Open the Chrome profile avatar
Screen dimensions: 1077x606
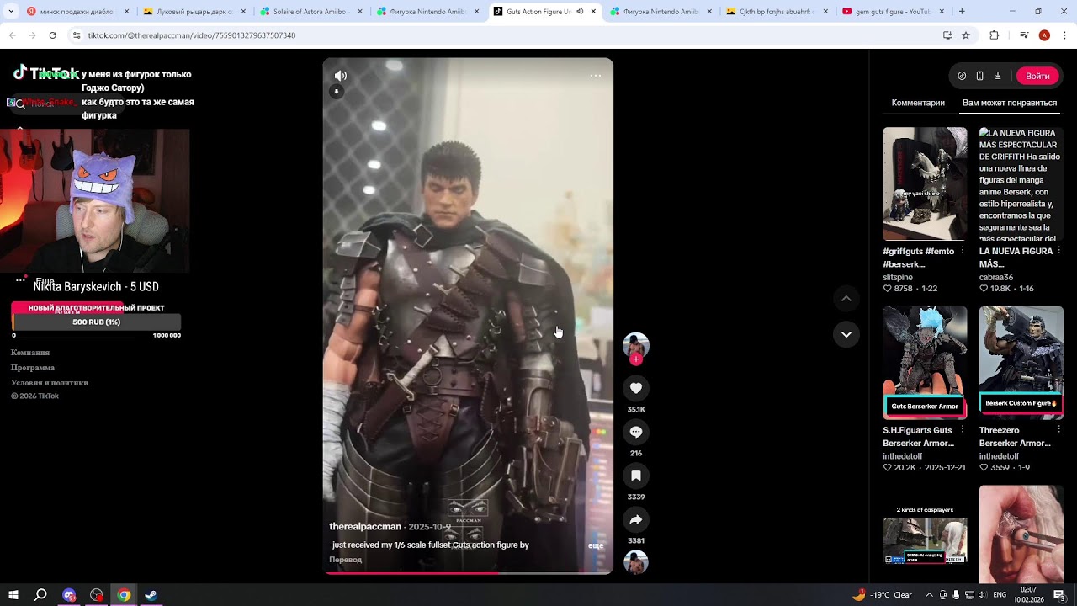(x=1044, y=35)
